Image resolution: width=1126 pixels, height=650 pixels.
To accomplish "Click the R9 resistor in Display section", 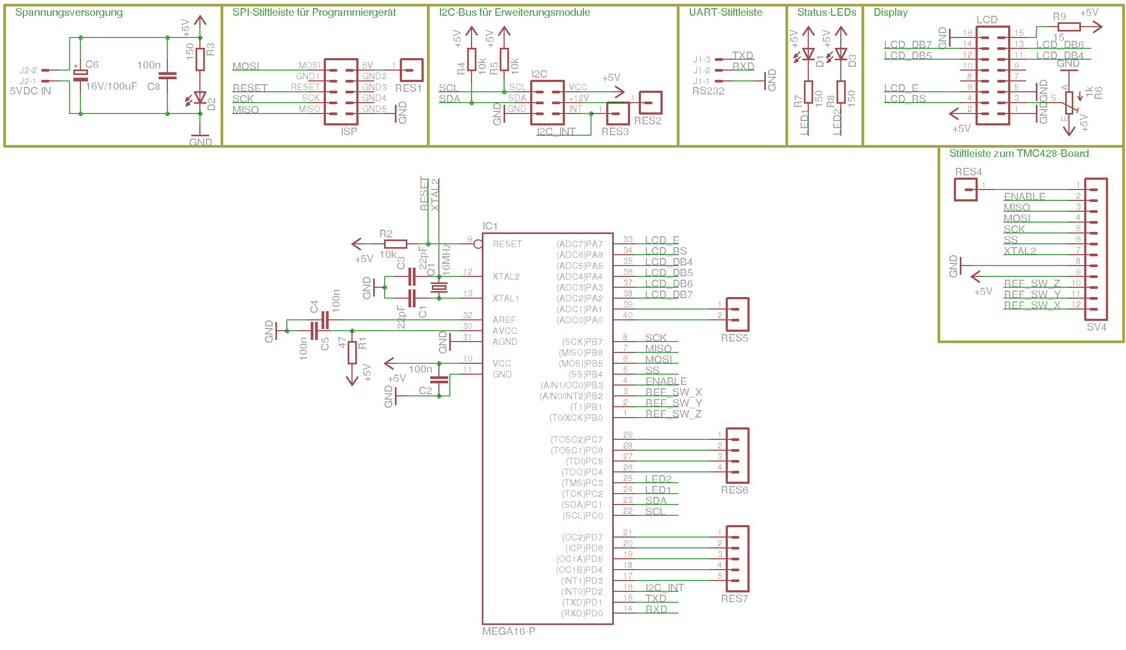I will pyautogui.click(x=1069, y=27).
